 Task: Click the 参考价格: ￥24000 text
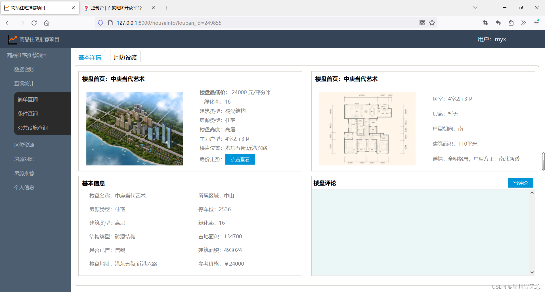point(221,264)
